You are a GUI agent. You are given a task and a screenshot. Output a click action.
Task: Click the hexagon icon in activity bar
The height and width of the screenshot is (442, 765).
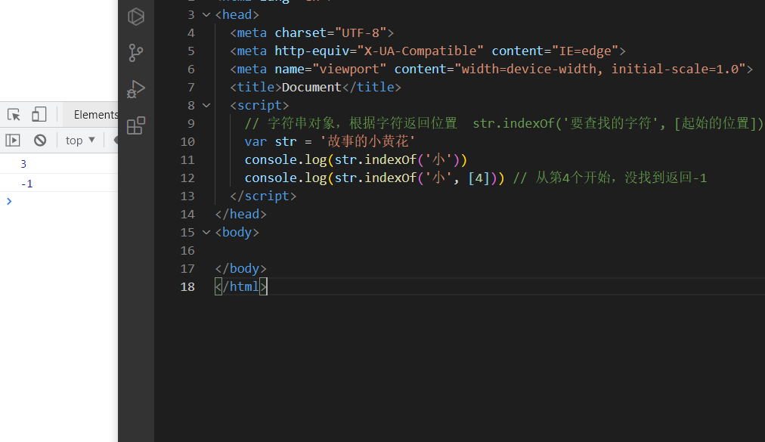coord(135,17)
